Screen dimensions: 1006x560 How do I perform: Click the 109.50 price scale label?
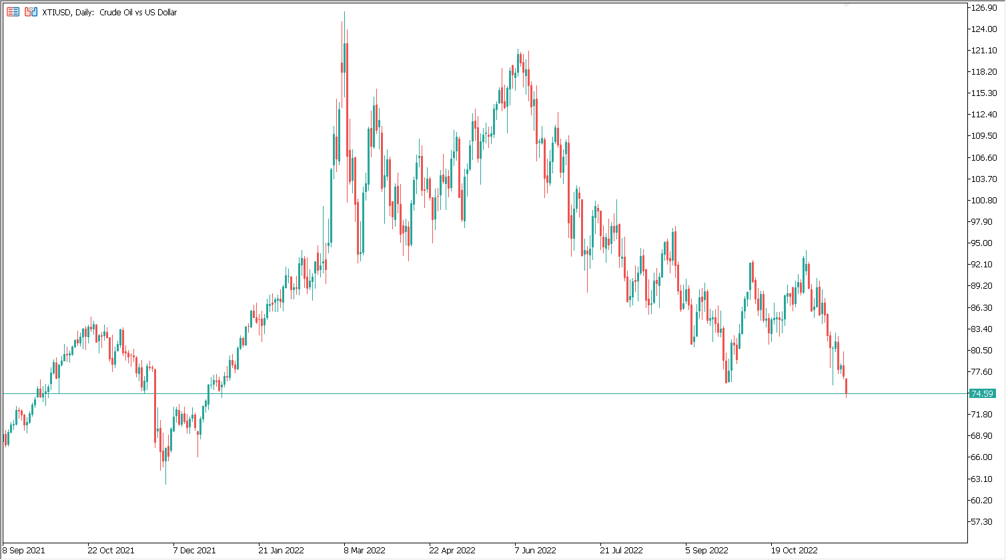pyautogui.click(x=985, y=136)
